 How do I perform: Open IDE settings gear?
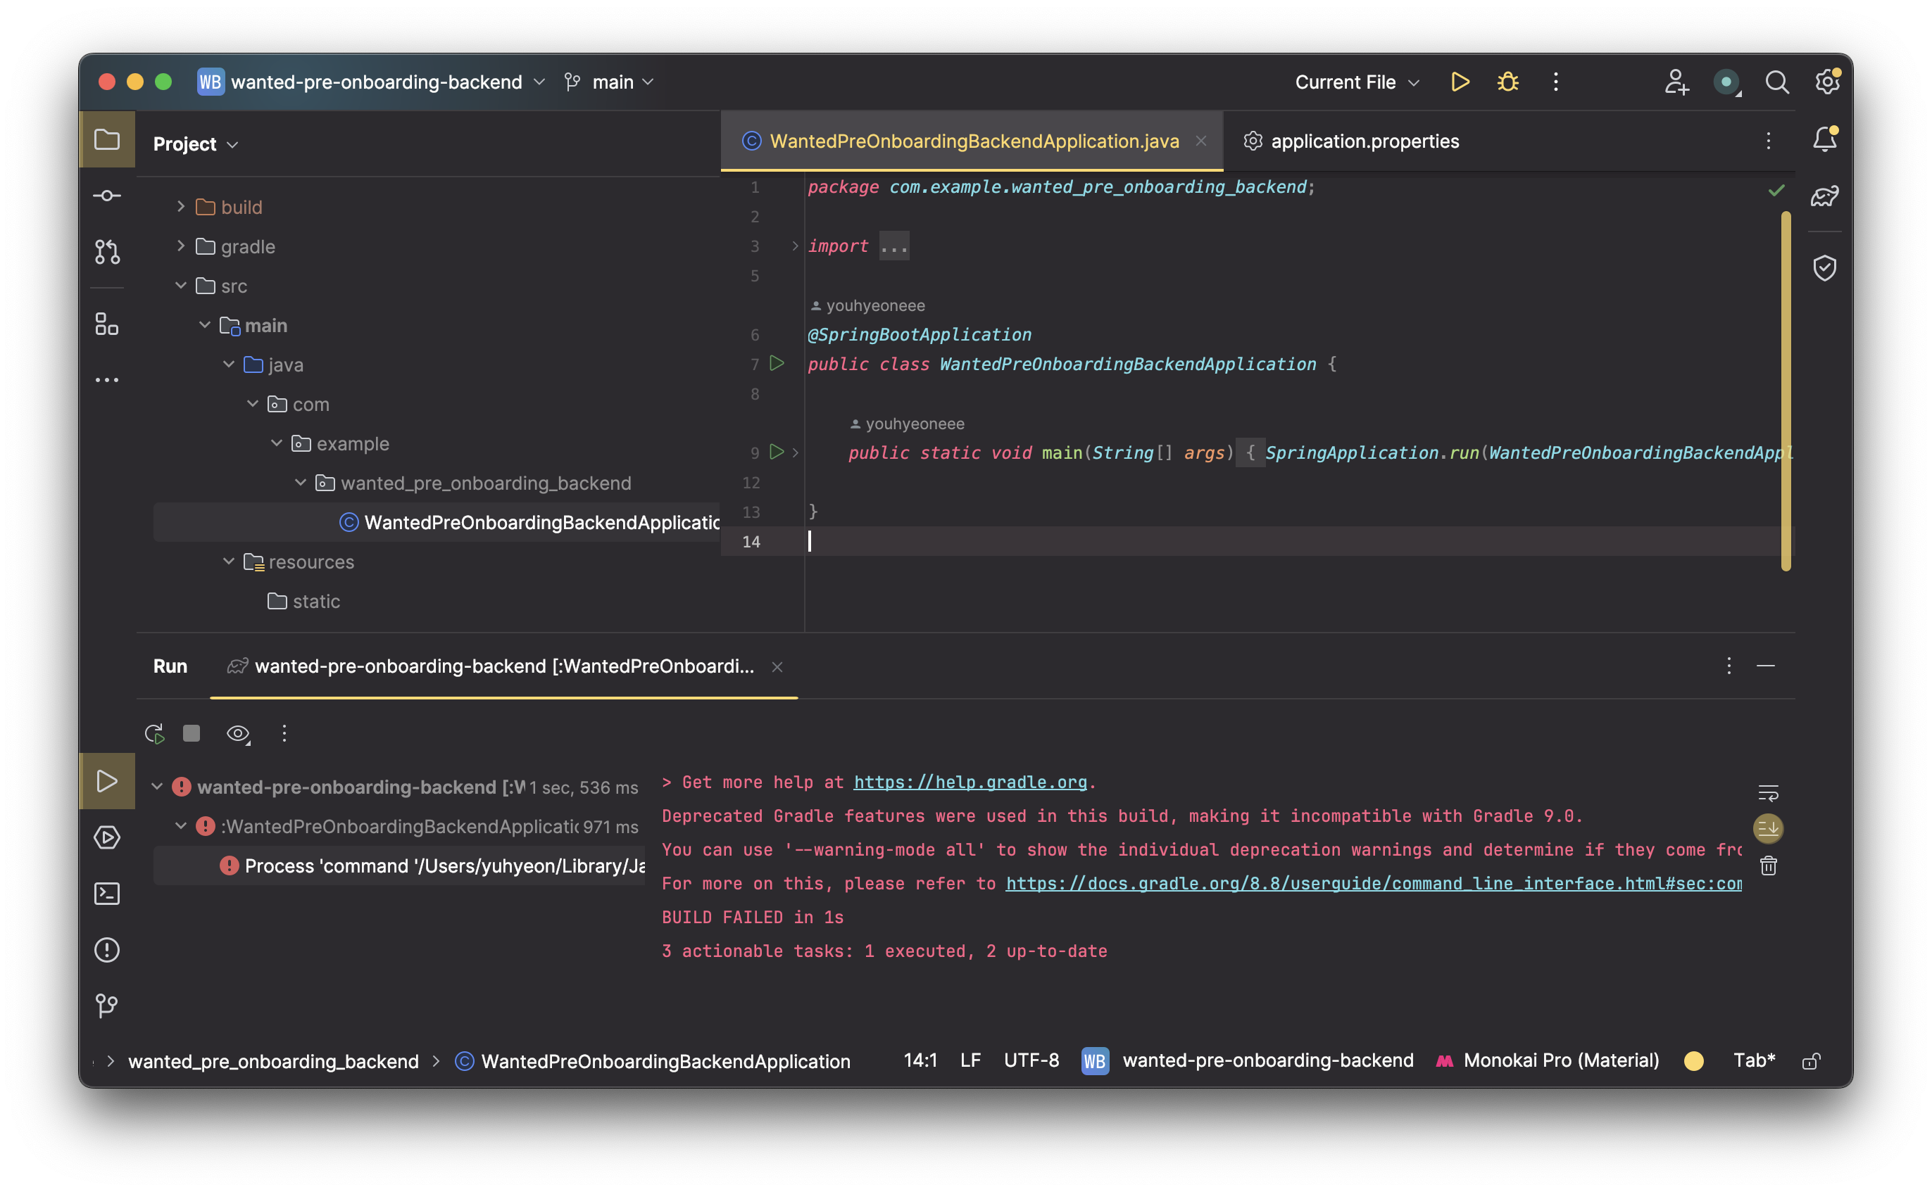tap(1827, 82)
